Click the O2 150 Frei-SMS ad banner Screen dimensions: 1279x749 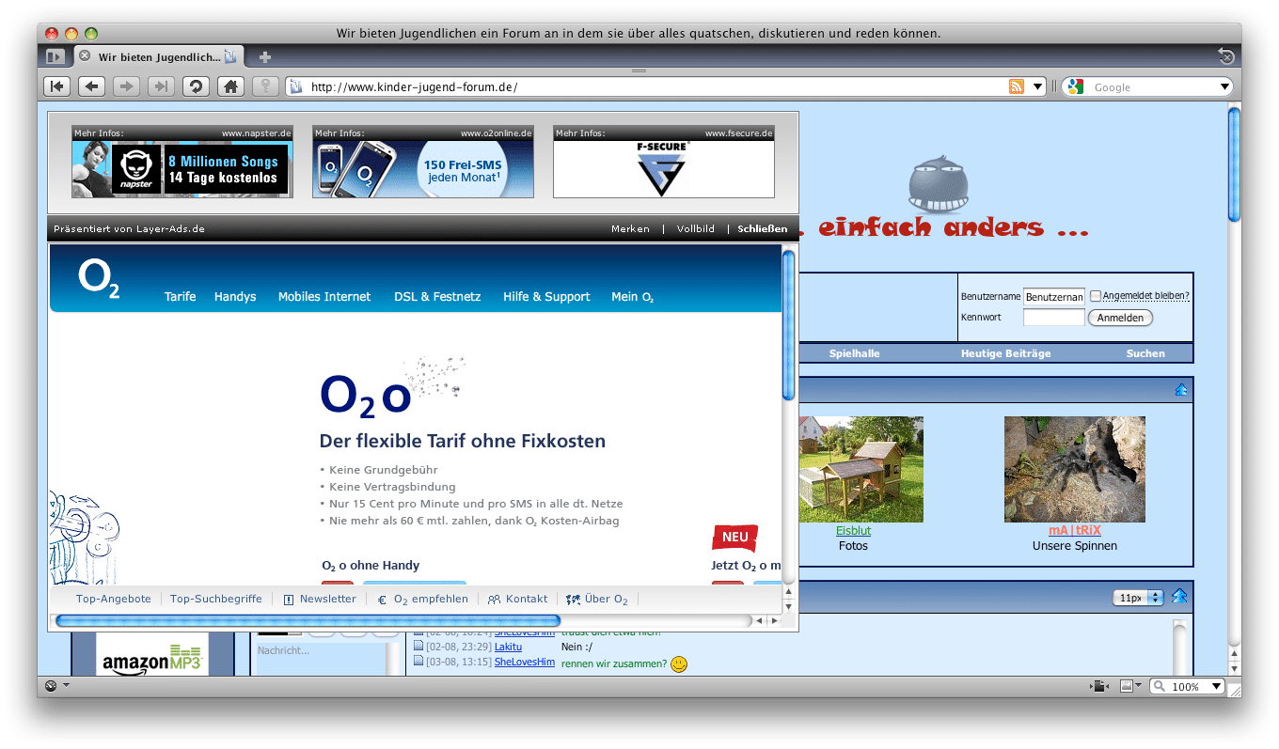[423, 168]
